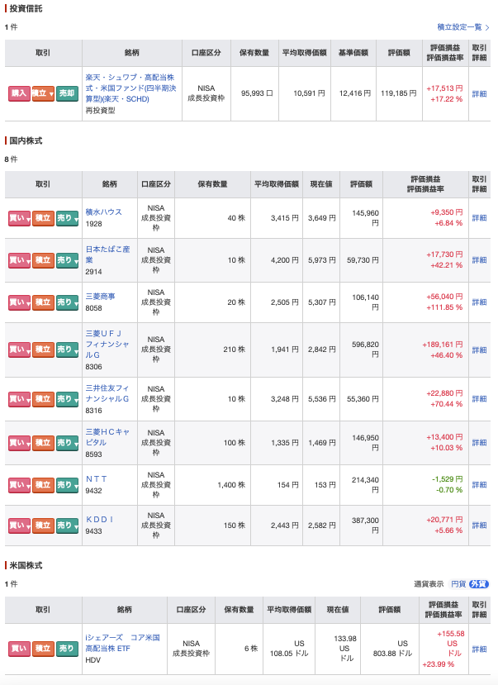Open 詳細 for 積水ハウス row
Image resolution: width=498 pixels, height=685 pixels.
[x=479, y=218]
